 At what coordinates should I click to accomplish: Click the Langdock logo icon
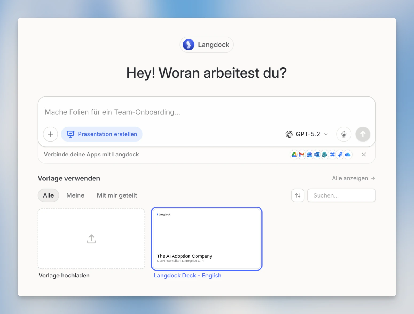(188, 45)
